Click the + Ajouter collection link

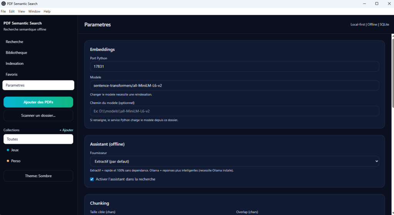tap(66, 130)
